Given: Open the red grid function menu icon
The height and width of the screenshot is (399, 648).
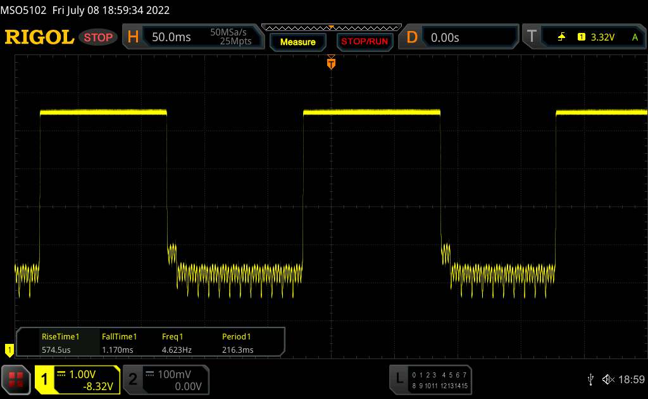Looking at the screenshot, I should click(x=16, y=379).
